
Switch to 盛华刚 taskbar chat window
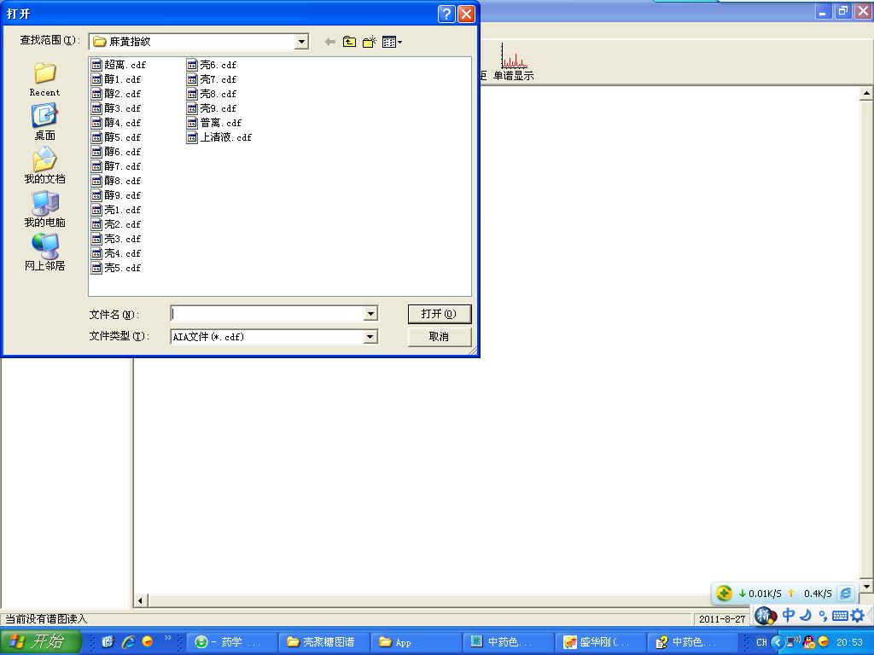click(600, 642)
